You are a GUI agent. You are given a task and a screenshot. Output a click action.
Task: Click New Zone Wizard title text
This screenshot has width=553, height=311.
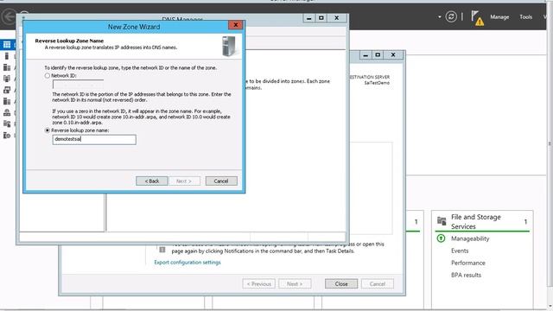pos(134,27)
